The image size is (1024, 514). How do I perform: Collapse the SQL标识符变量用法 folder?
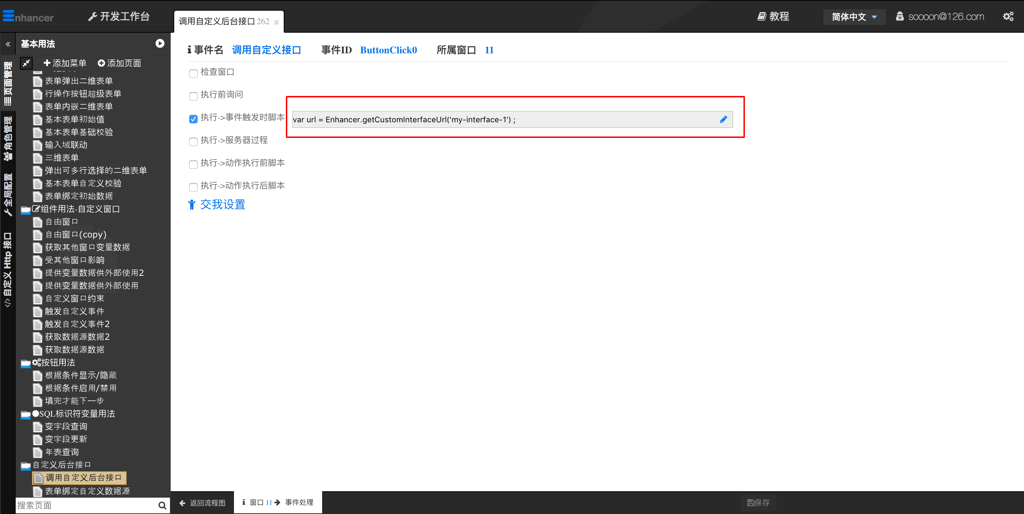point(26,414)
